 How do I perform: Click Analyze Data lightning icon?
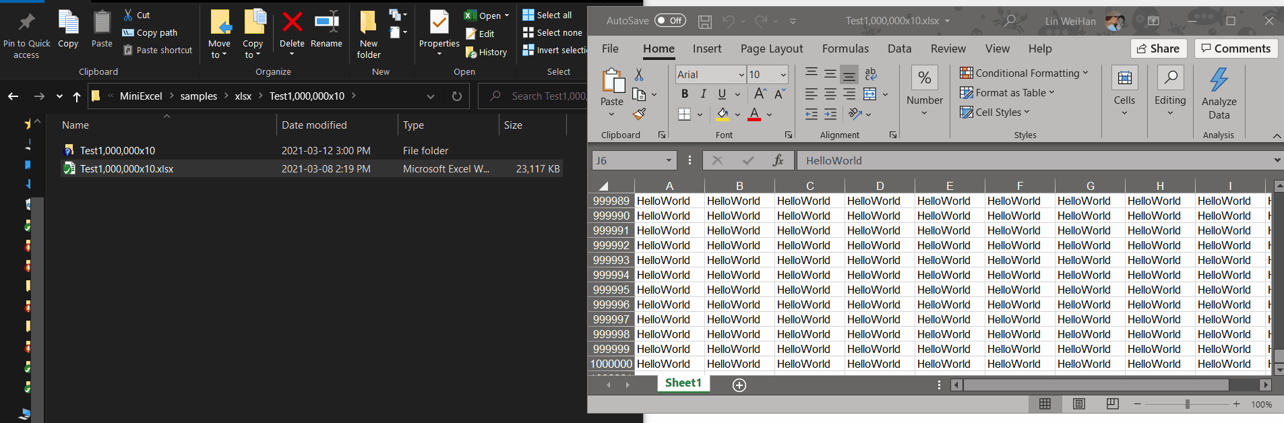1219,79
